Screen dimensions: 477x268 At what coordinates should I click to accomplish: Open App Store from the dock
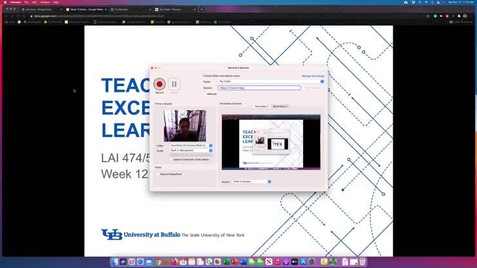click(x=303, y=262)
